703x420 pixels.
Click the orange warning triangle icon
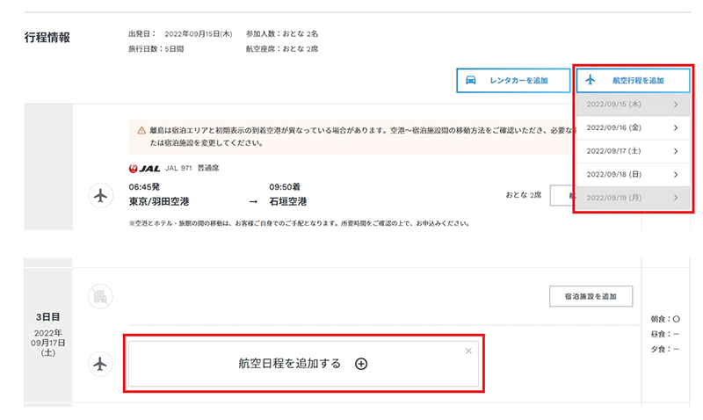point(141,130)
